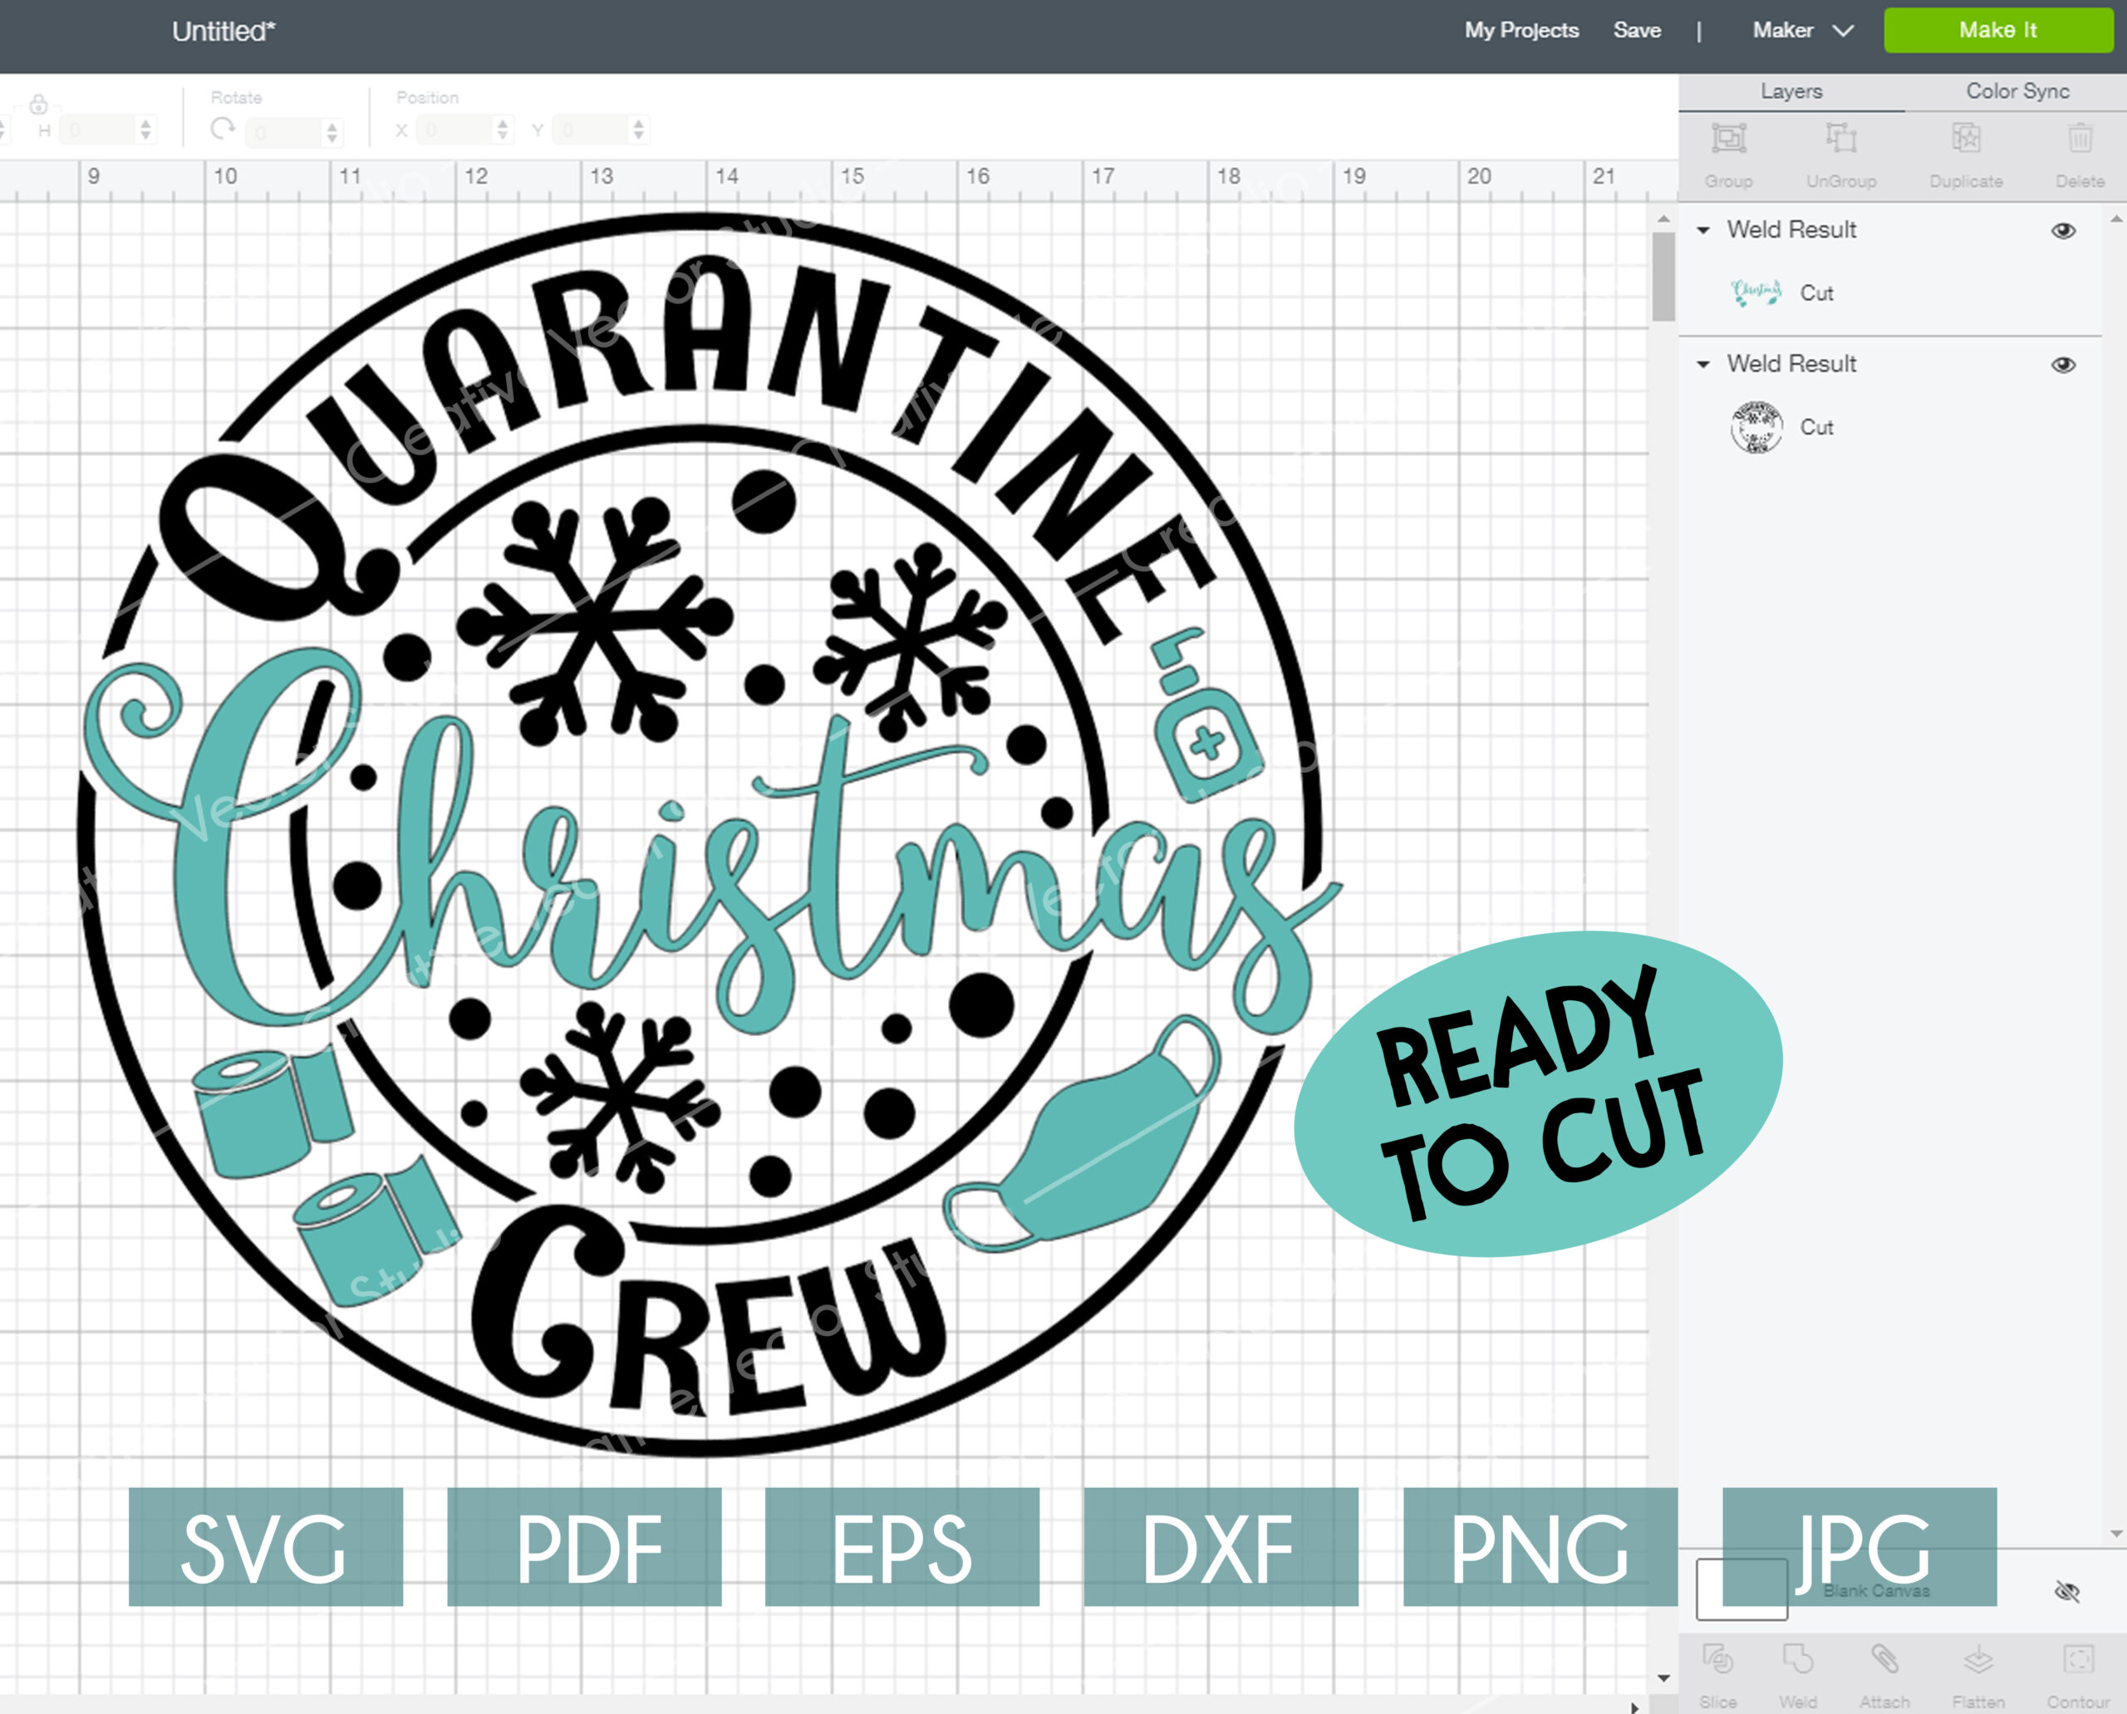The width and height of the screenshot is (2127, 1714).
Task: Click the Untitled* project title
Action: 224,32
